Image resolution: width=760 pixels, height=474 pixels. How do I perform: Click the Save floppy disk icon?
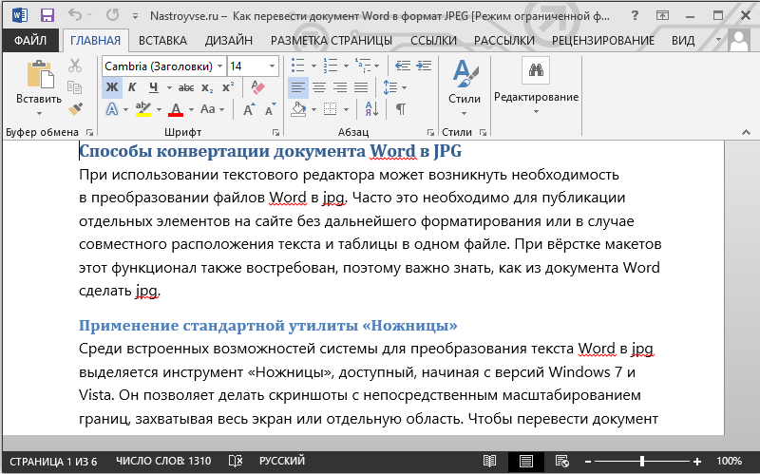[x=47, y=15]
